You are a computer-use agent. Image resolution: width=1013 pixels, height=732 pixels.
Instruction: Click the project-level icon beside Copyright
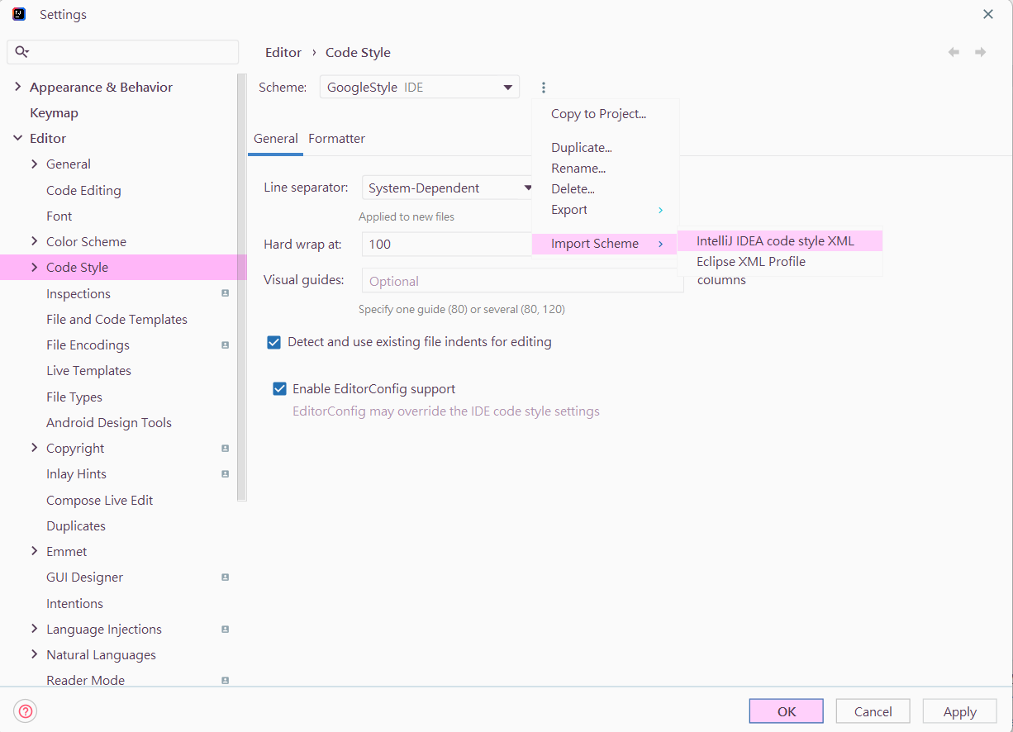coord(225,448)
